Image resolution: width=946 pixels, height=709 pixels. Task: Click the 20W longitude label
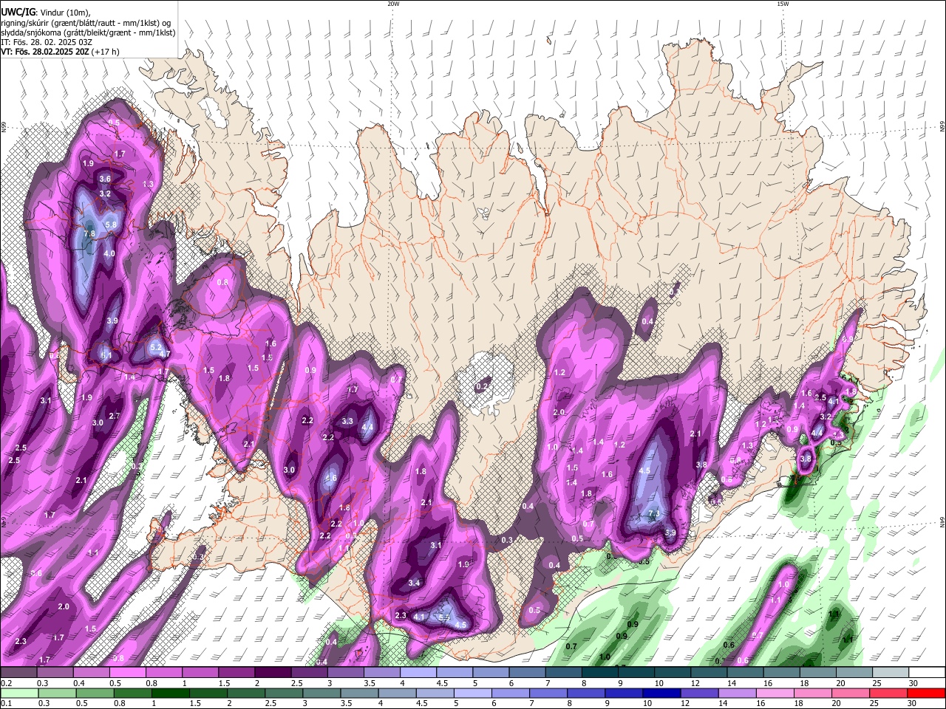click(x=393, y=4)
